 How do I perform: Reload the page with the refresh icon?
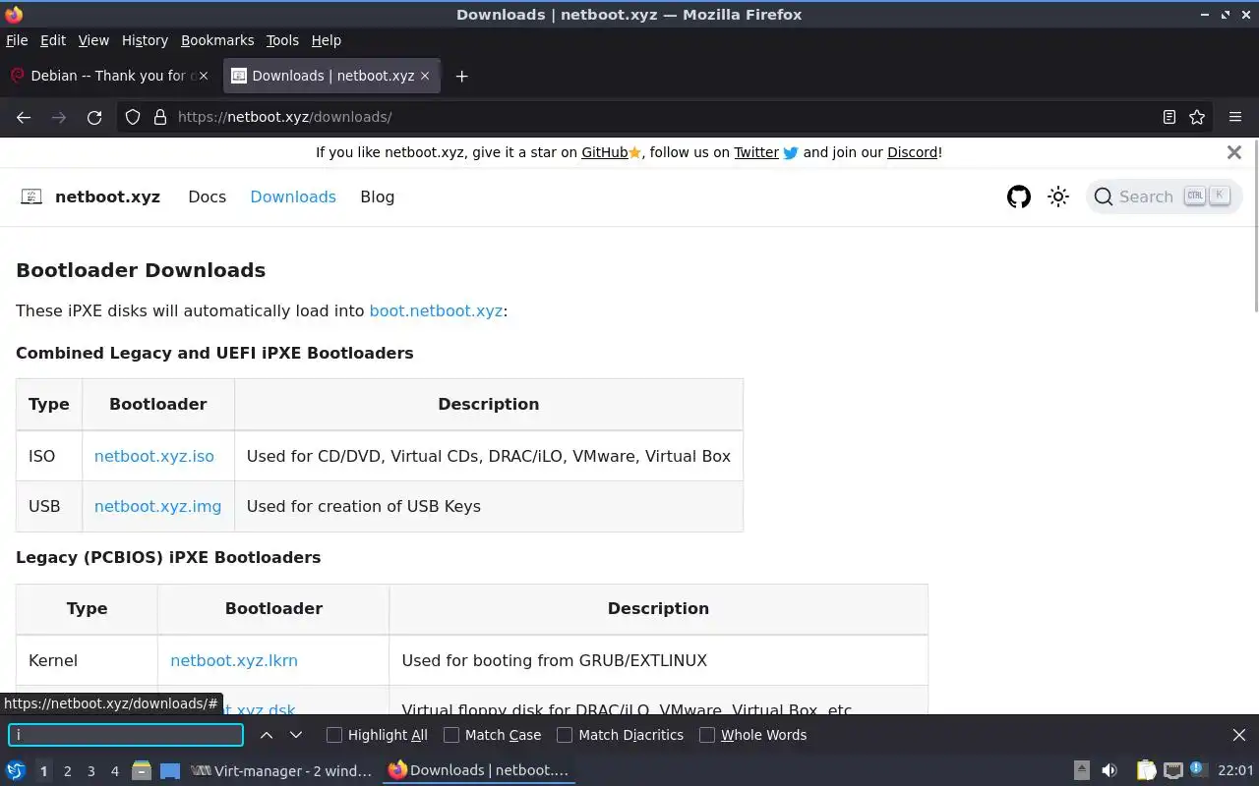(94, 117)
